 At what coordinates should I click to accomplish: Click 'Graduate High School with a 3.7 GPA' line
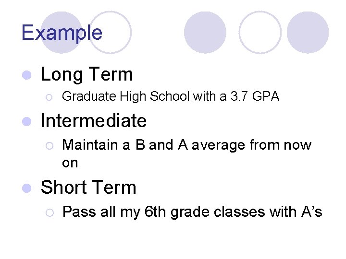click(171, 96)
